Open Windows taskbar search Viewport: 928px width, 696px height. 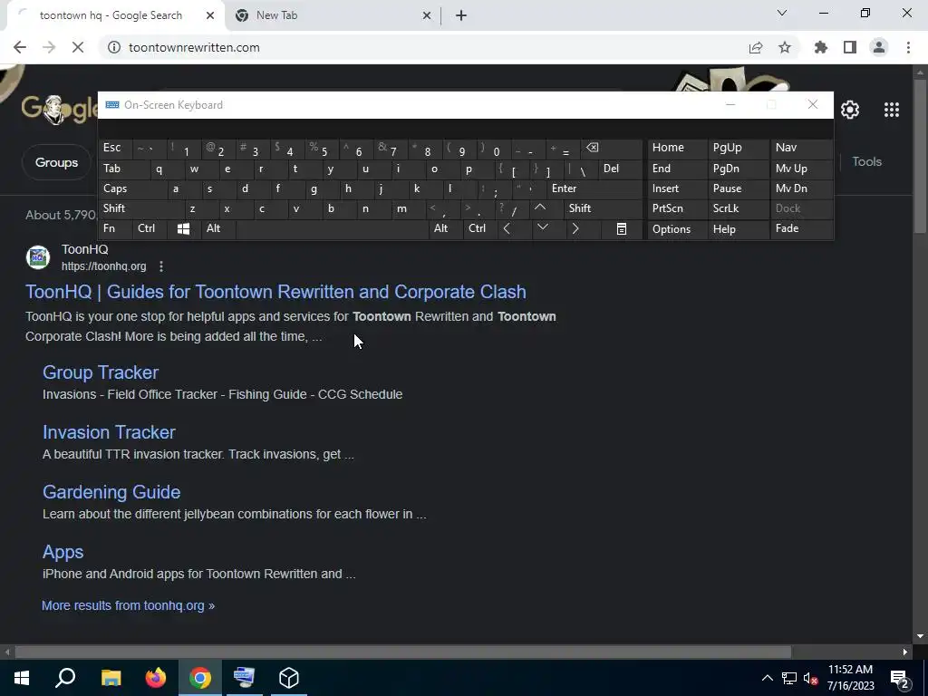(x=65, y=678)
